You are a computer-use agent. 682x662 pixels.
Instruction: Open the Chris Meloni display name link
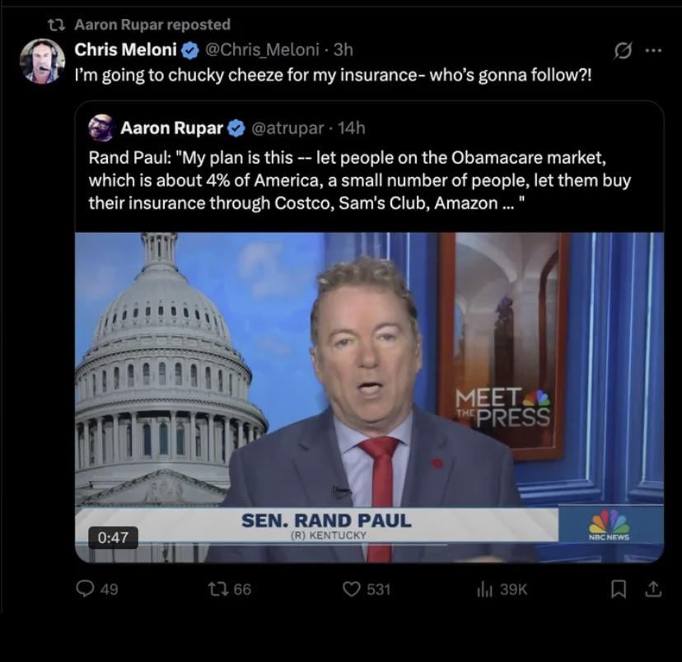pos(126,49)
